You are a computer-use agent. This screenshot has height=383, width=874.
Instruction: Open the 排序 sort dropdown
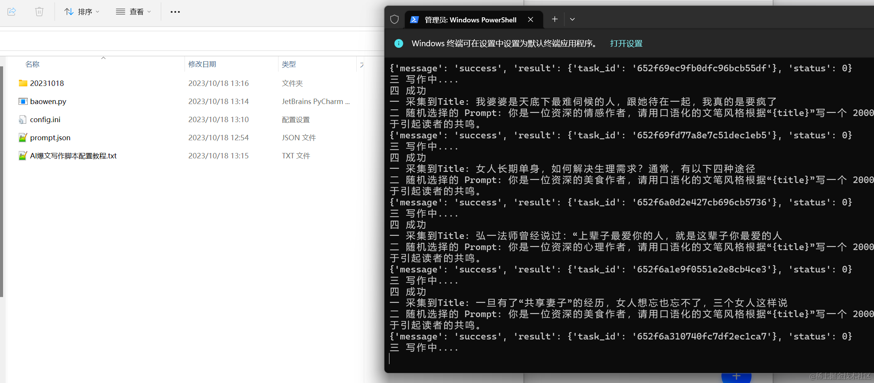point(82,12)
